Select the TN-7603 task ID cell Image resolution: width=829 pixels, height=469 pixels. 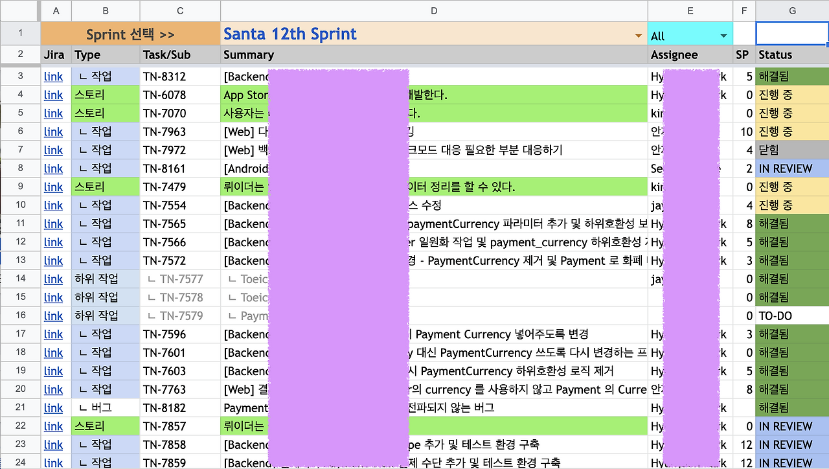[180, 371]
